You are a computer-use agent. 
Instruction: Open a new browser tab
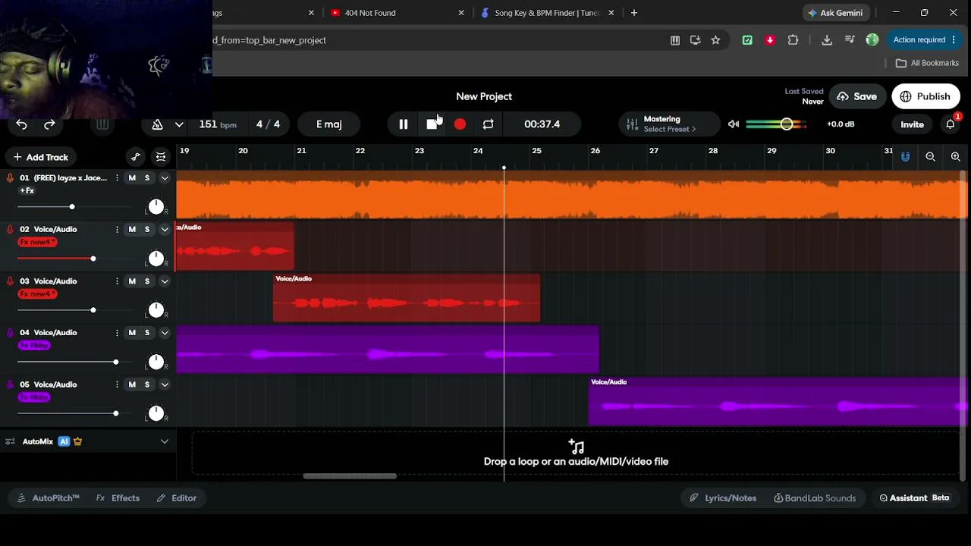(634, 13)
